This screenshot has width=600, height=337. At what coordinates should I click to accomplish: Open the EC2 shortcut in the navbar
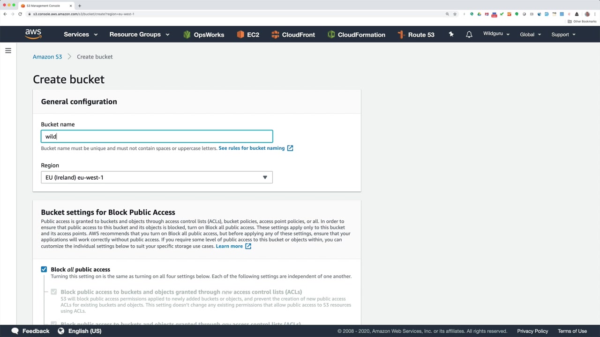[x=248, y=35]
